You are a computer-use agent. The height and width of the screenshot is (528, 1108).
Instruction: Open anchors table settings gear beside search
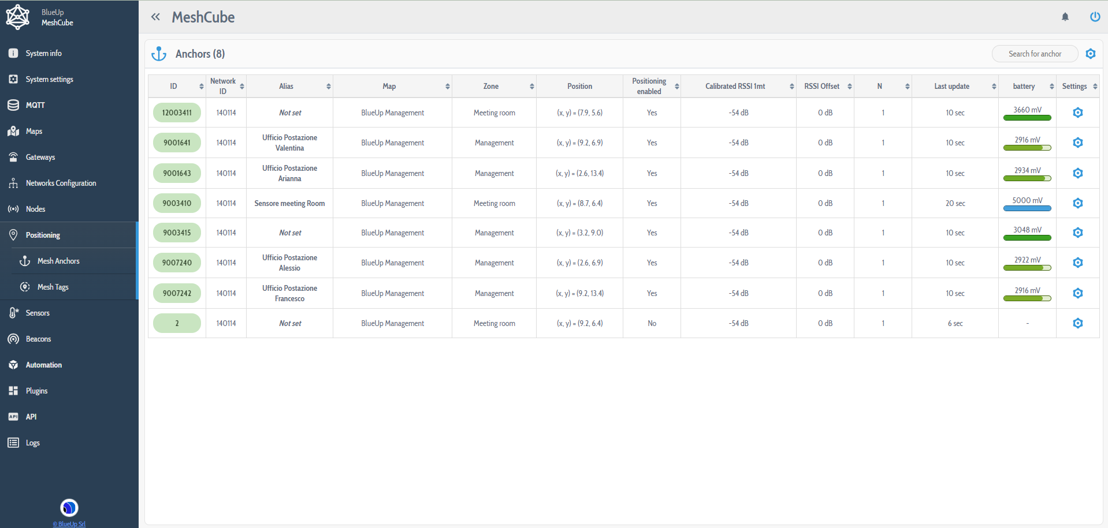point(1090,54)
